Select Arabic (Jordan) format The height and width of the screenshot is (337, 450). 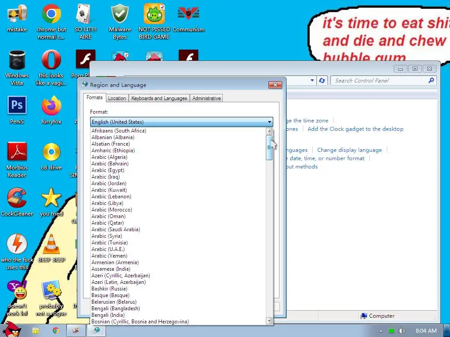pyautogui.click(x=178, y=183)
